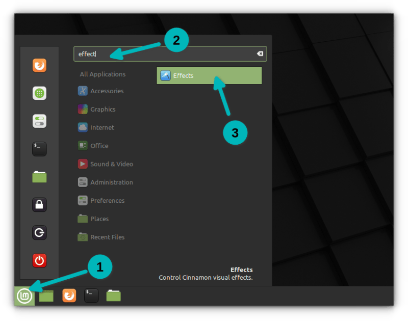Image resolution: width=408 pixels, height=321 pixels.
Task: Open Firefox from the bottom panel
Action: pos(69,296)
